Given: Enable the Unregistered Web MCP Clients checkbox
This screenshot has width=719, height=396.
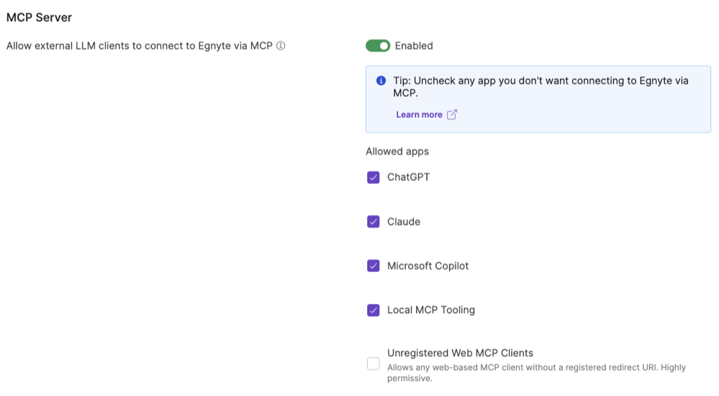Looking at the screenshot, I should point(373,364).
